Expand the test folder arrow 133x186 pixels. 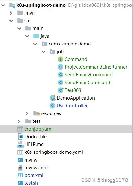coord(19,121)
